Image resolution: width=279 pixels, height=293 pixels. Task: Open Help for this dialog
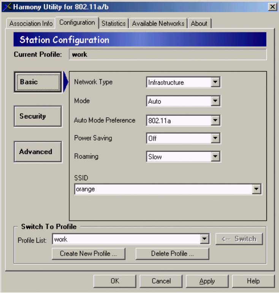coord(253,281)
